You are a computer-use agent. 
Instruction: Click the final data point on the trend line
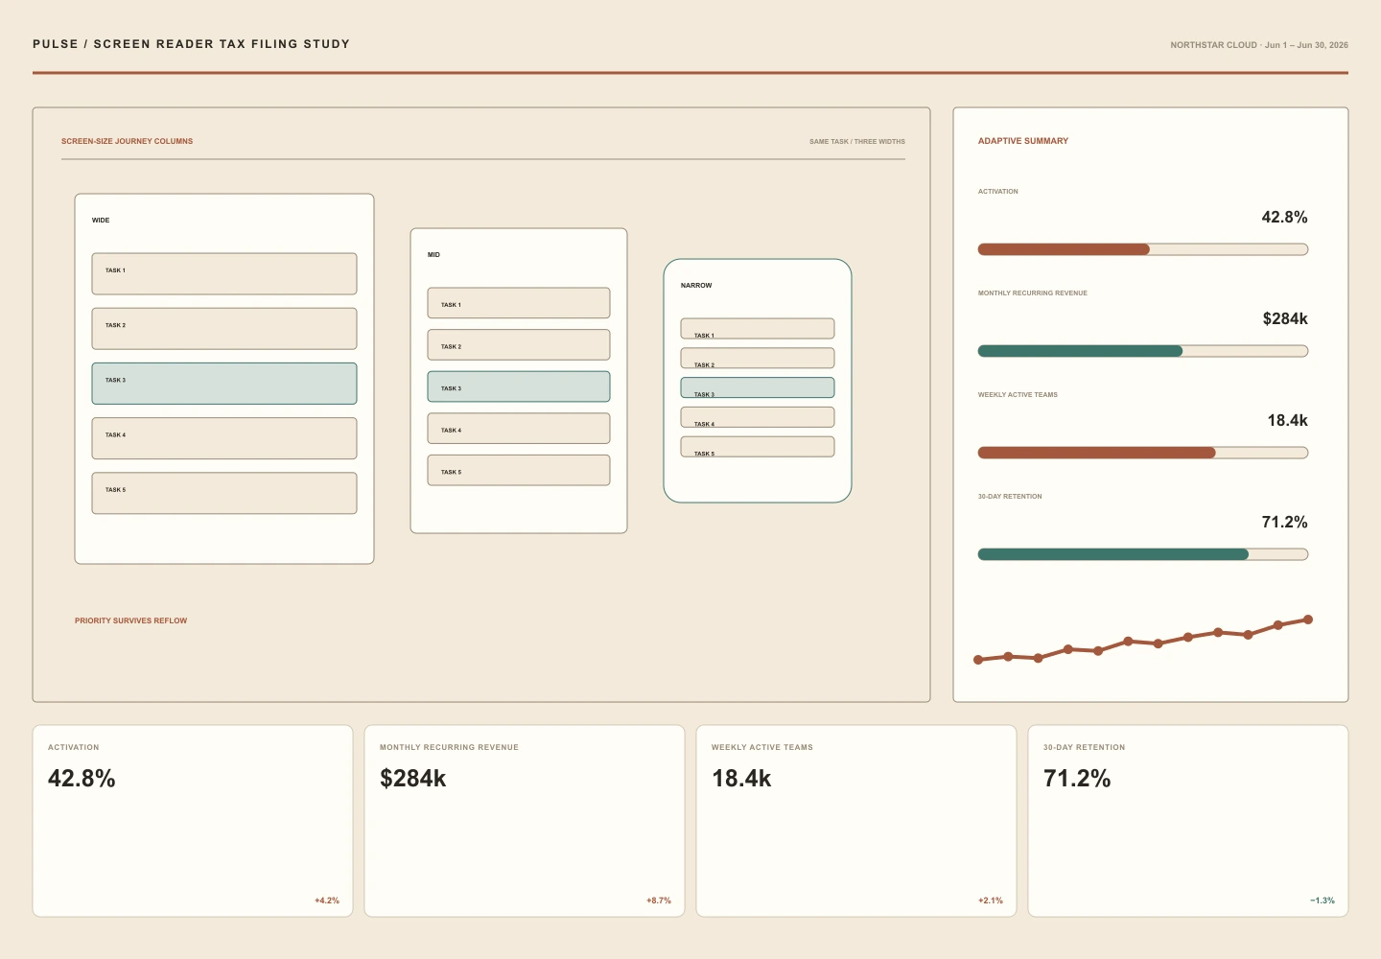pyautogui.click(x=1308, y=620)
